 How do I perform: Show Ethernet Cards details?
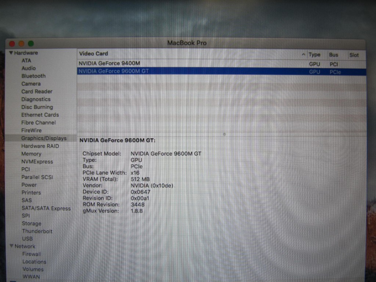coord(40,115)
